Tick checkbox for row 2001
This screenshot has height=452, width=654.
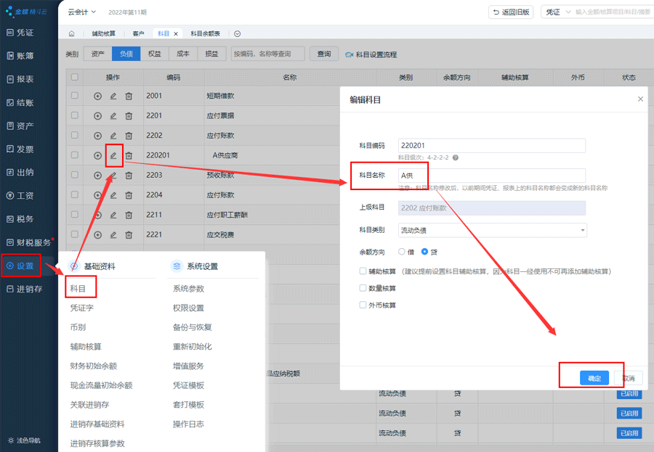(x=75, y=95)
